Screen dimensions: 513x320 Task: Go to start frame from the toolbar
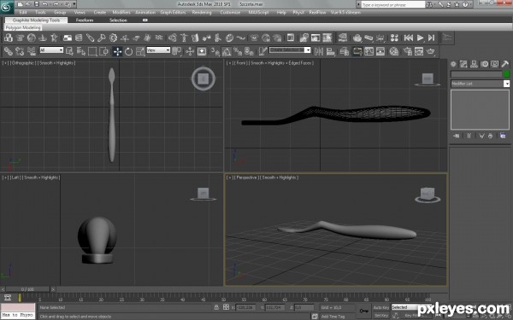tap(409, 38)
